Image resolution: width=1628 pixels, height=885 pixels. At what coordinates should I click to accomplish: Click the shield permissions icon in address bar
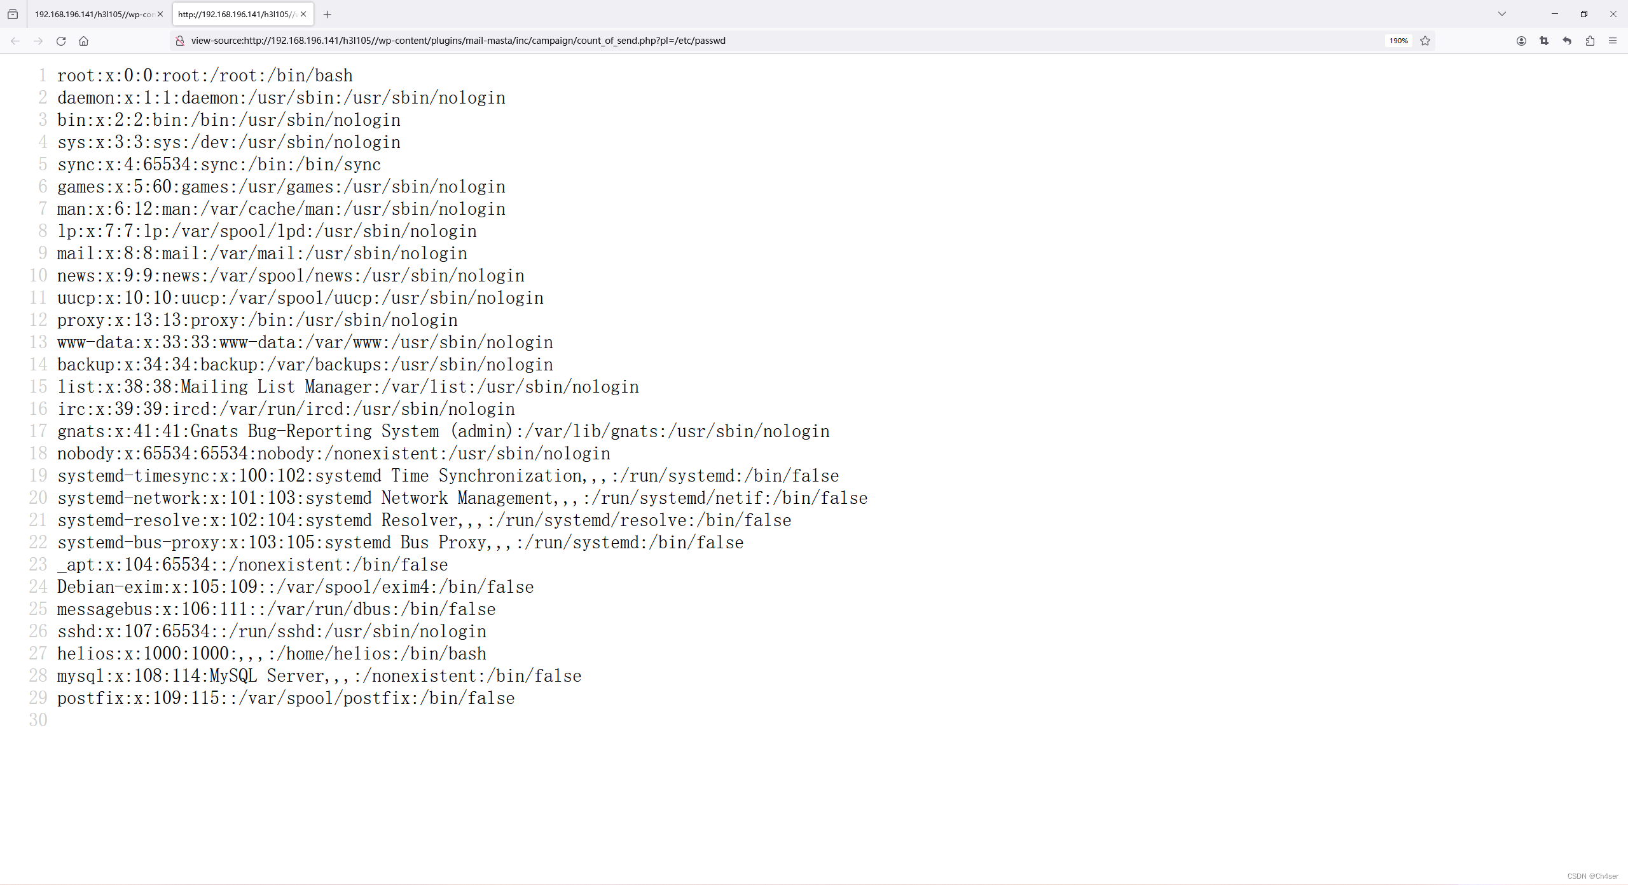click(179, 41)
